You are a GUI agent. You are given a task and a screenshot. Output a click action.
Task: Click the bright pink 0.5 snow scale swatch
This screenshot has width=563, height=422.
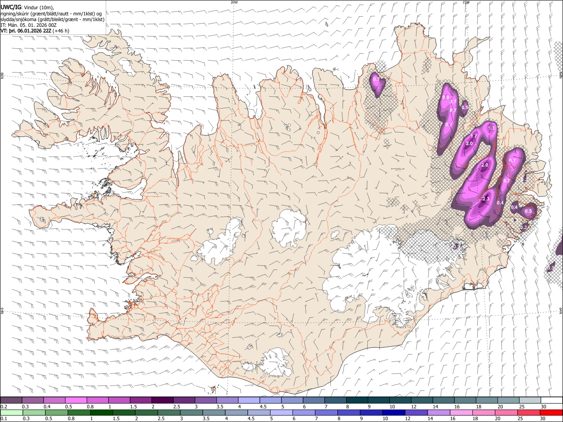click(x=76, y=400)
